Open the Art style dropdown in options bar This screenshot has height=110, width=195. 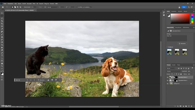point(52,7)
